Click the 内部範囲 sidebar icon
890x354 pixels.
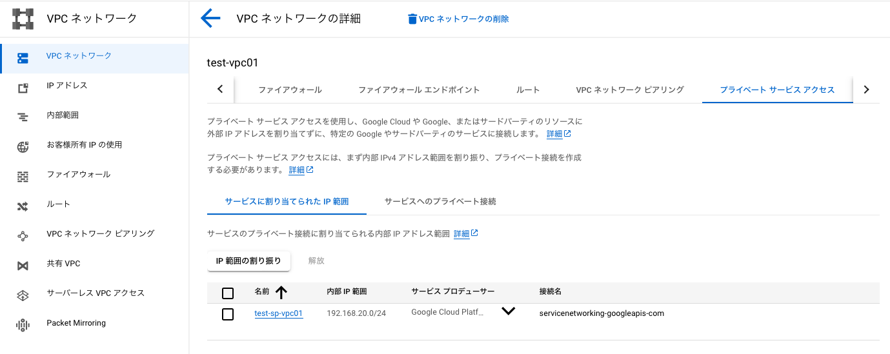coord(23,117)
